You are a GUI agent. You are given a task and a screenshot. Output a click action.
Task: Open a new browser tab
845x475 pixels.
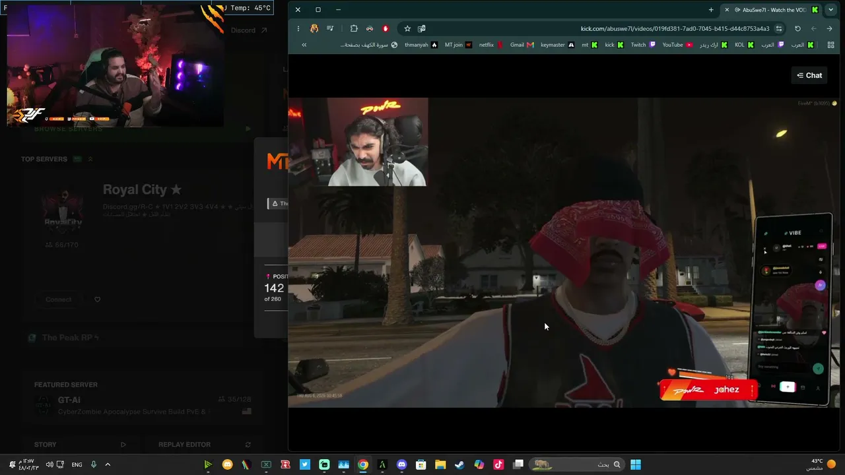(711, 10)
